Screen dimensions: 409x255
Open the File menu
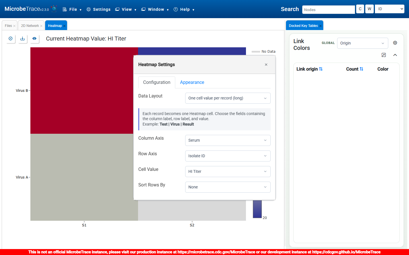72,9
